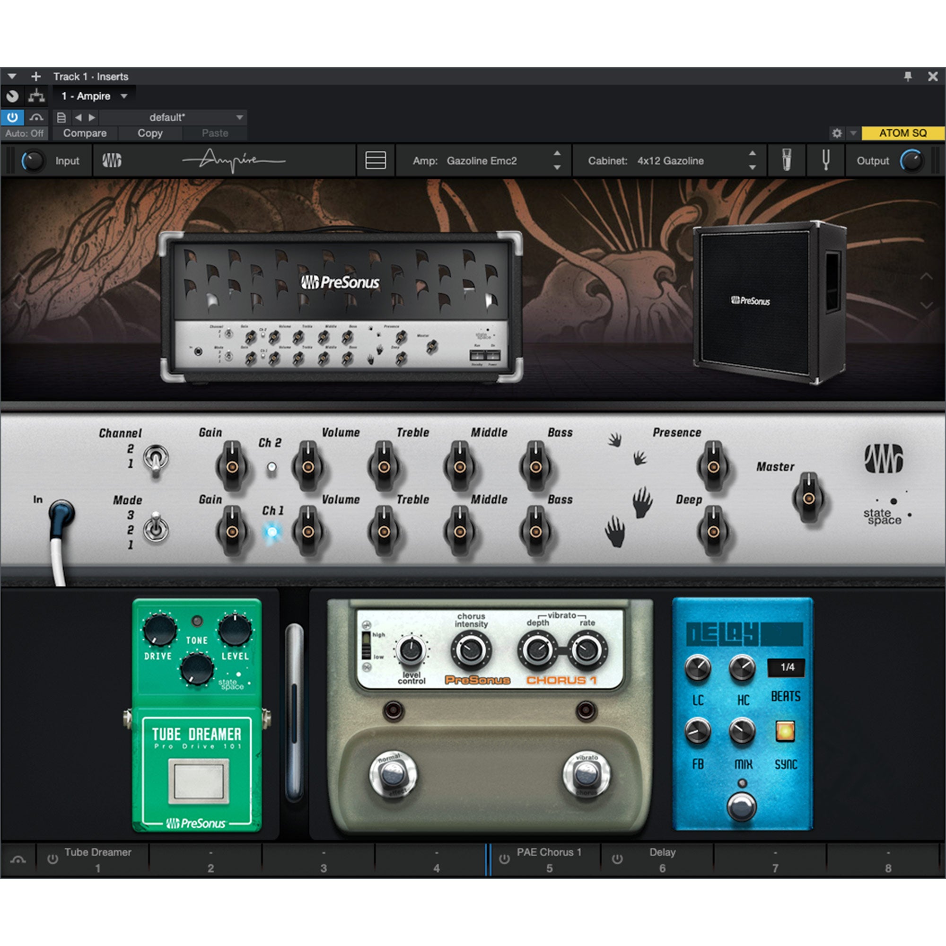Click the sidechain icon next to power
This screenshot has height=946, width=946.
36,117
